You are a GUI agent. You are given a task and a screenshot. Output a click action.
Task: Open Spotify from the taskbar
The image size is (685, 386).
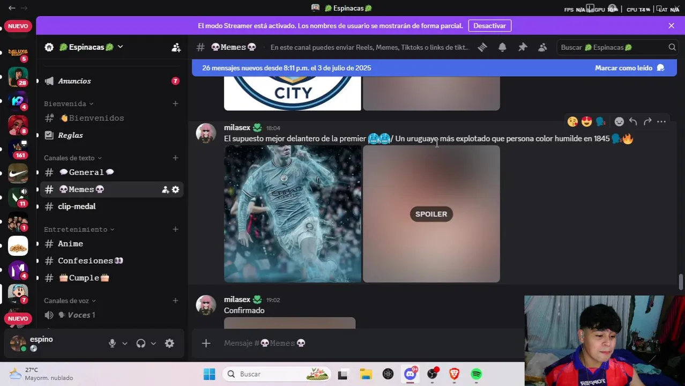point(476,374)
